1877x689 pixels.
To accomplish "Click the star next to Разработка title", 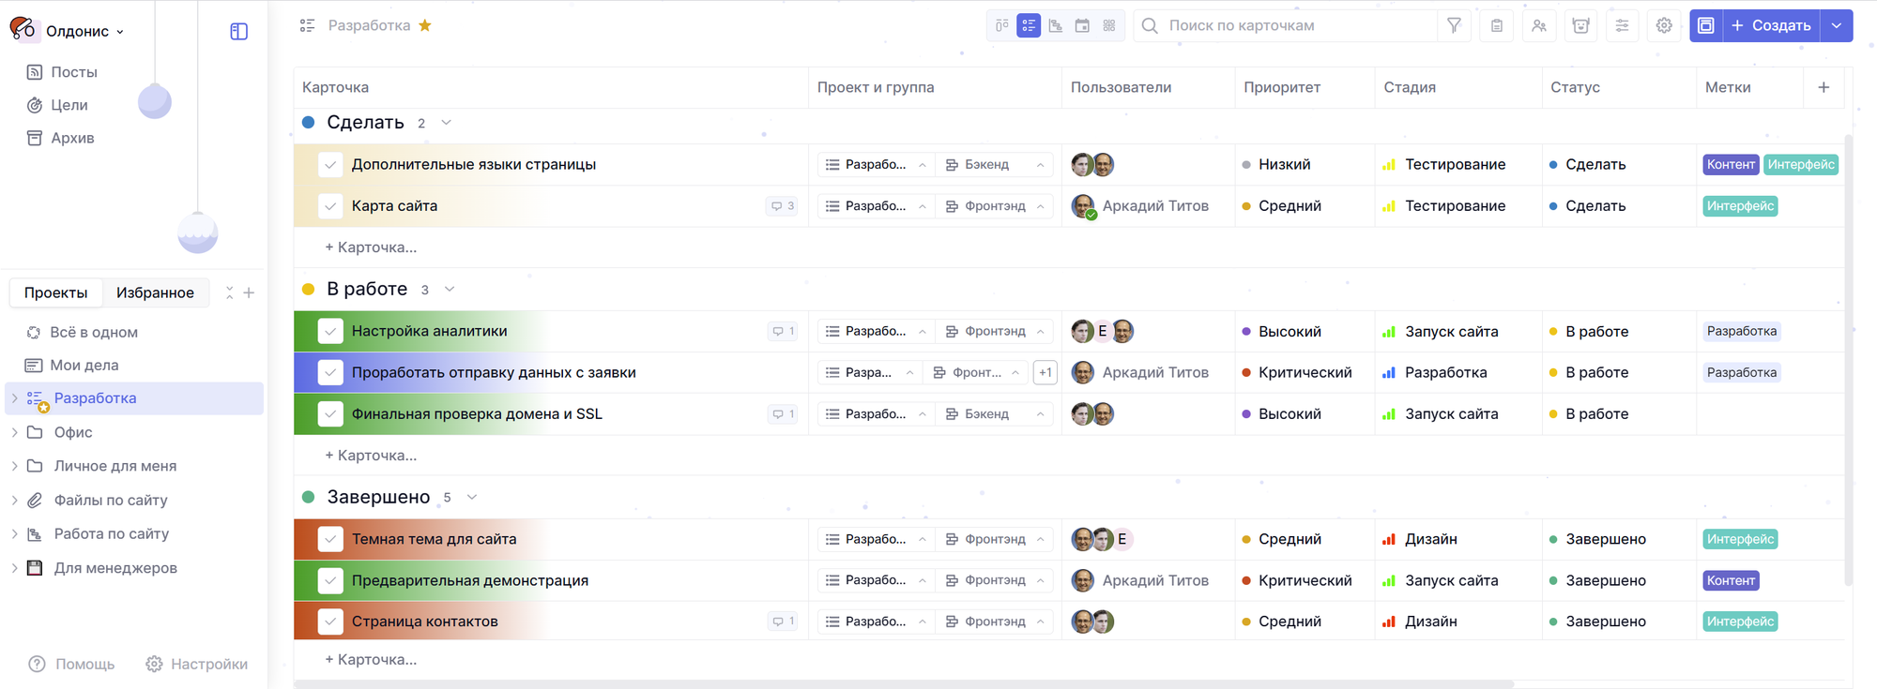I will pos(425,25).
